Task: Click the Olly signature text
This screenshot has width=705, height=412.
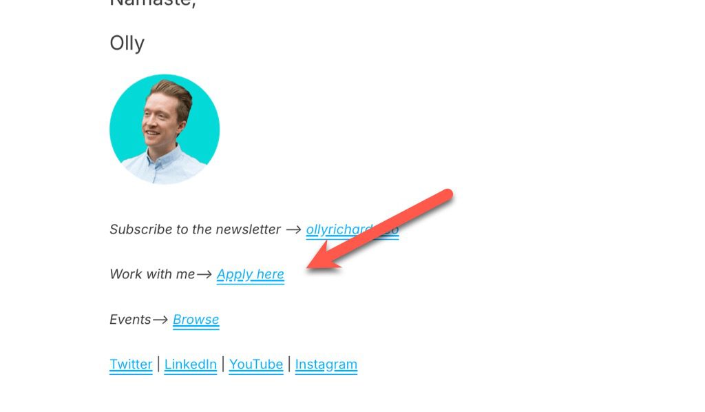Action: 127,43
